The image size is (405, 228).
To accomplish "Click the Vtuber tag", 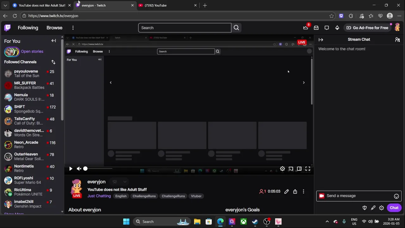I will click(x=196, y=196).
